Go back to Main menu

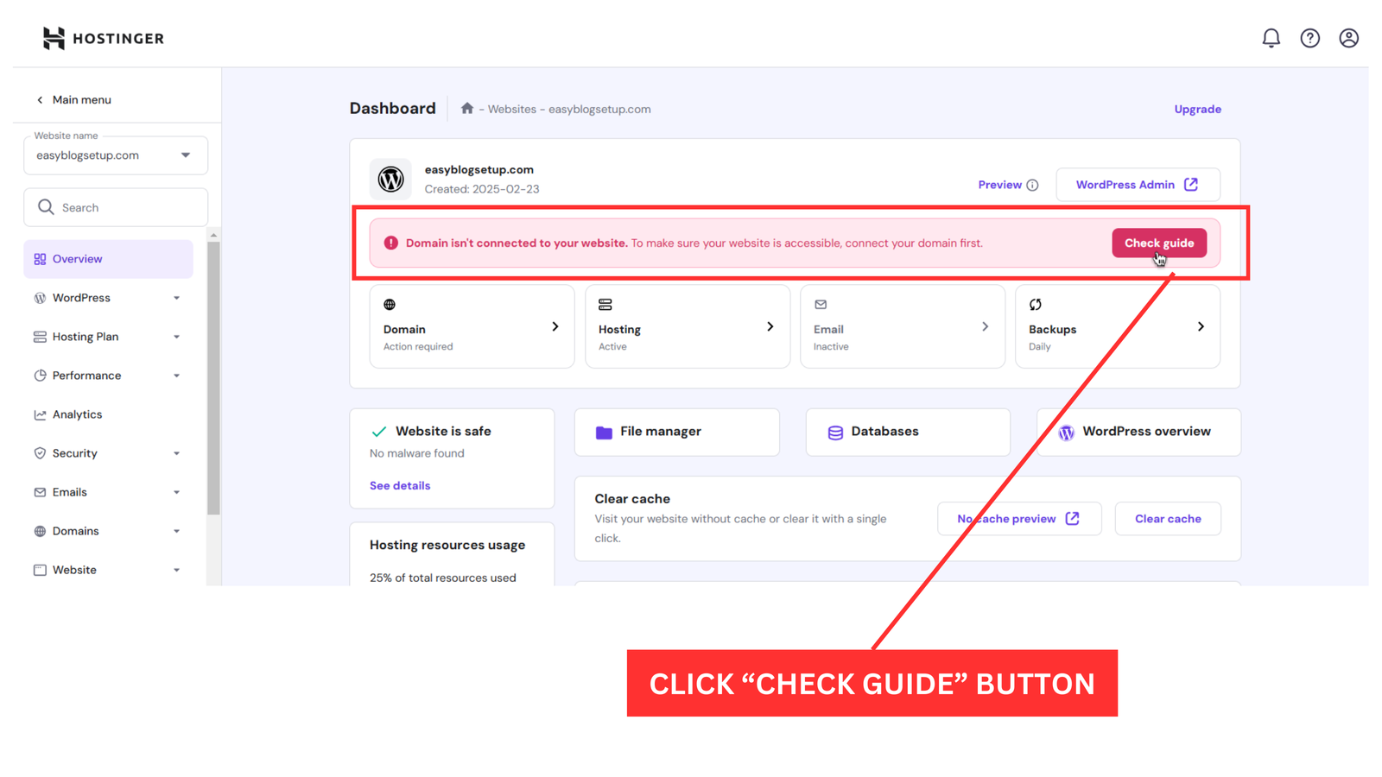tap(73, 99)
